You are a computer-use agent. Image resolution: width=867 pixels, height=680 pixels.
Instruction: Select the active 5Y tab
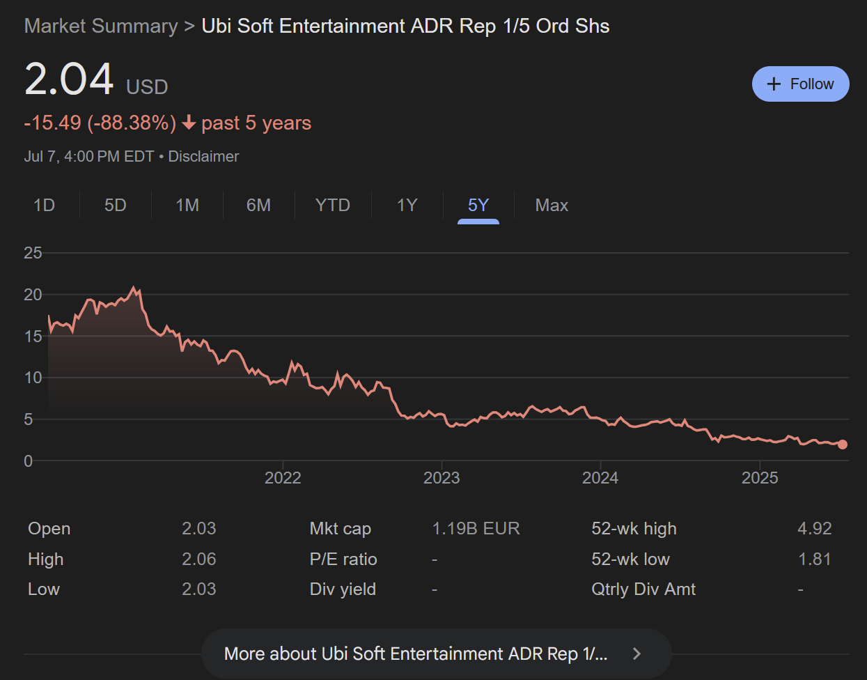click(x=478, y=206)
